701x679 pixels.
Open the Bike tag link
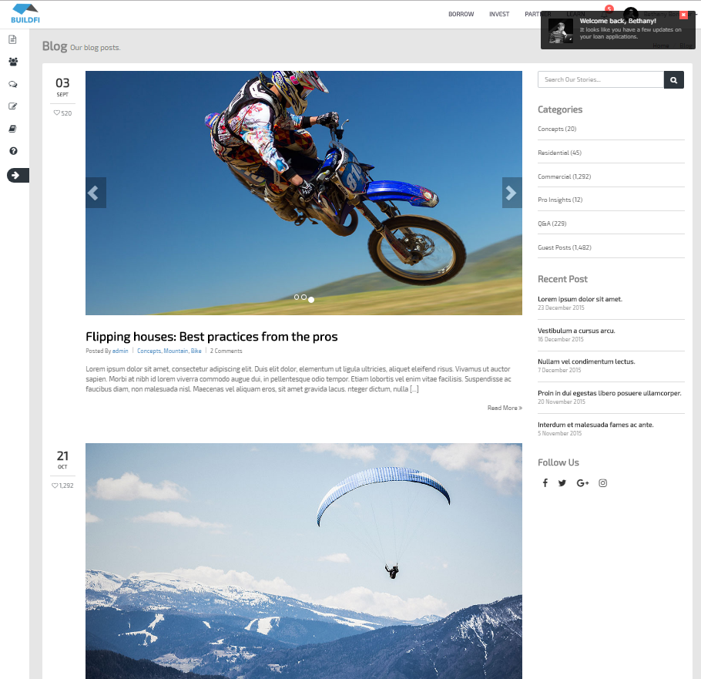point(196,351)
